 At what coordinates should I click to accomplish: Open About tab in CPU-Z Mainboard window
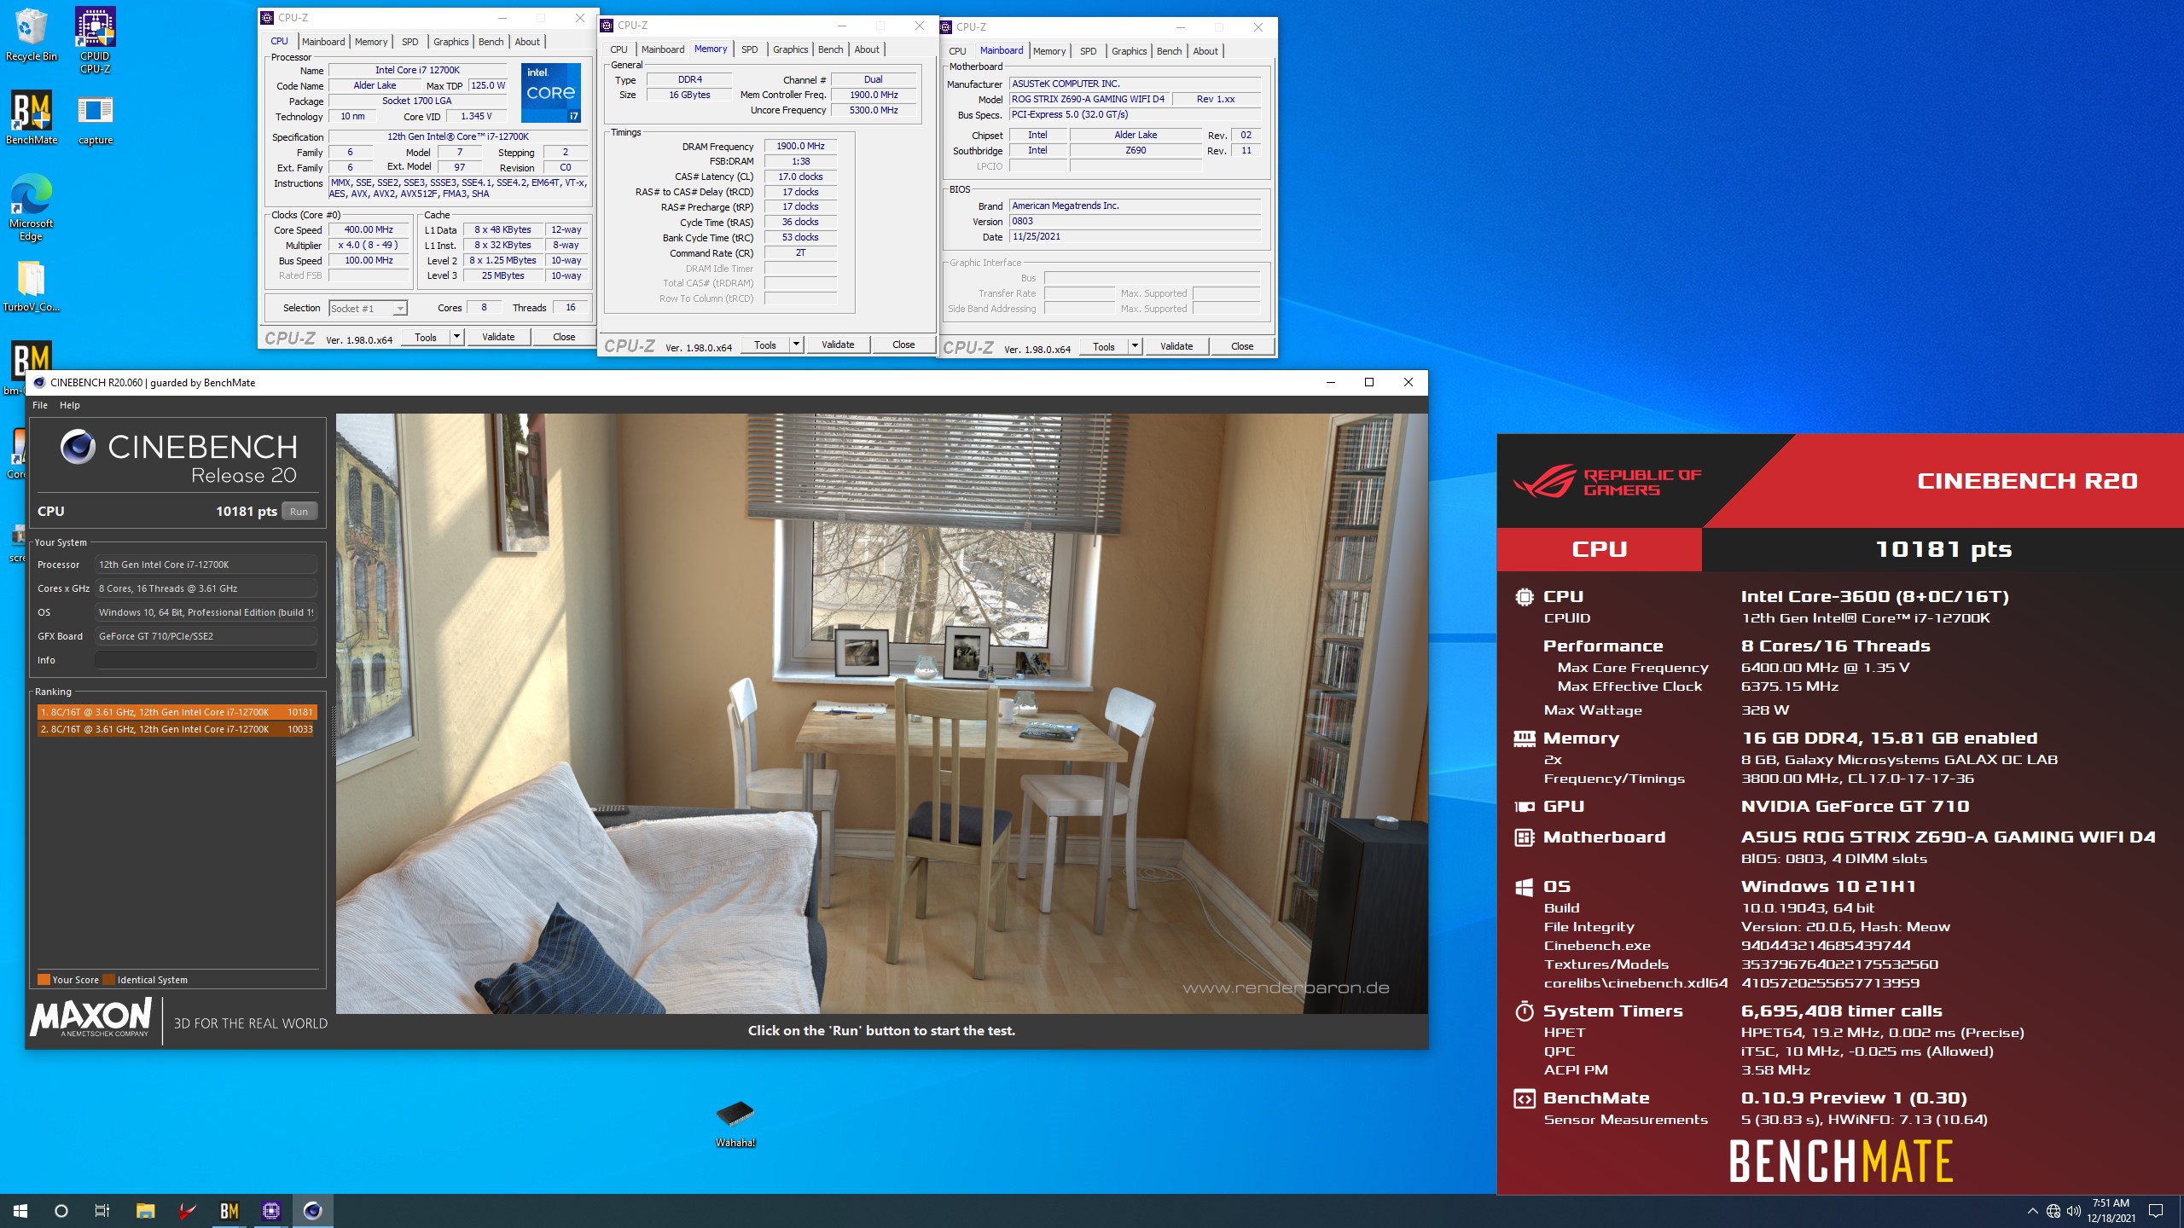coord(1205,51)
